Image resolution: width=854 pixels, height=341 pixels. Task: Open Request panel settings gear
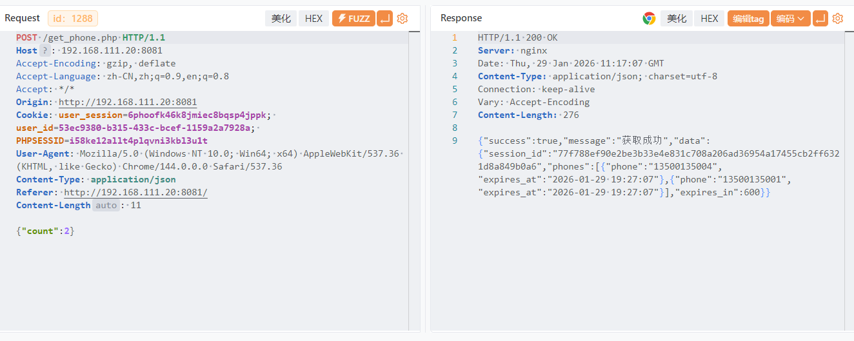402,19
